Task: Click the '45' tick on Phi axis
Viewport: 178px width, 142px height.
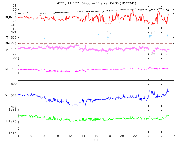Action: click(15, 55)
